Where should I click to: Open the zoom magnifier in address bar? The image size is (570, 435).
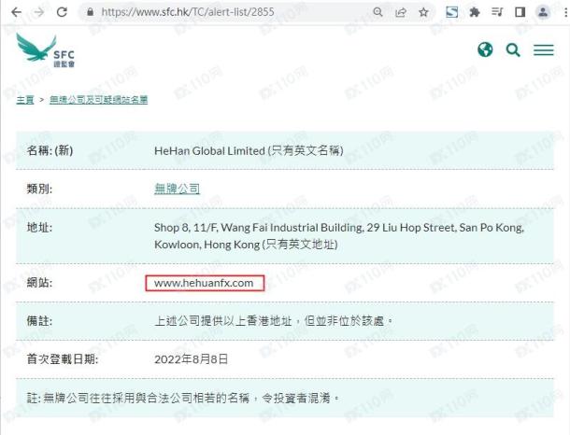(x=378, y=12)
